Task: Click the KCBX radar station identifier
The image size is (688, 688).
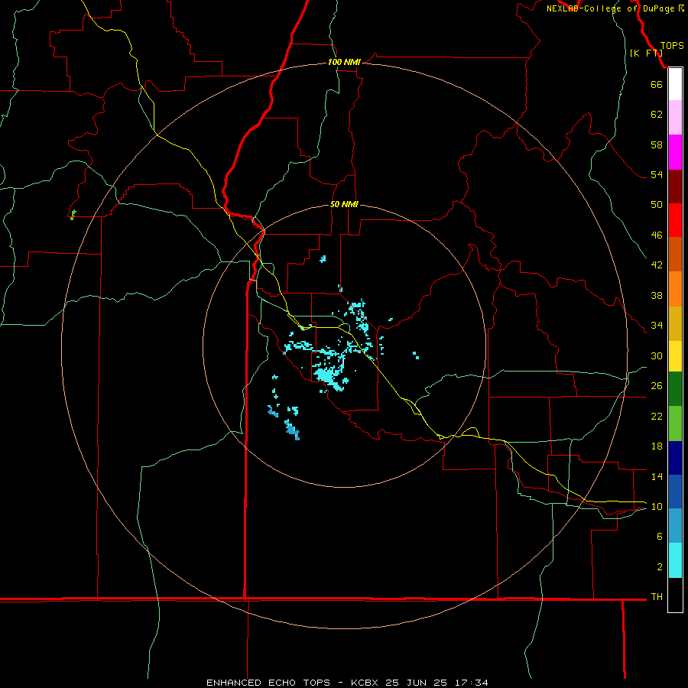Action: pos(364,683)
